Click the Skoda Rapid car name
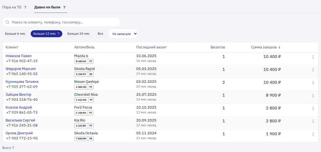321x152 pixels. (x=85, y=69)
